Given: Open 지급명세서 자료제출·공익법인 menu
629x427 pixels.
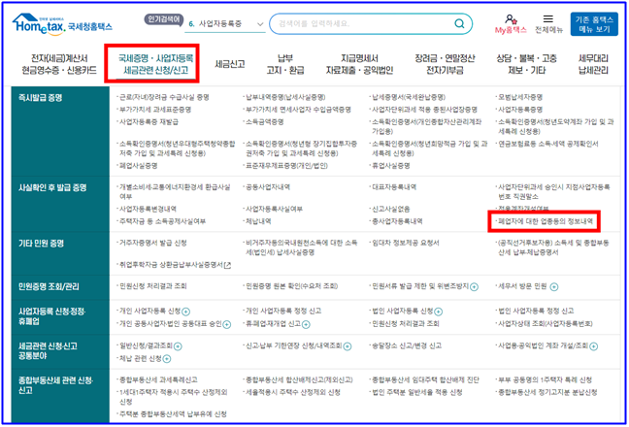Looking at the screenshot, I should [x=359, y=64].
